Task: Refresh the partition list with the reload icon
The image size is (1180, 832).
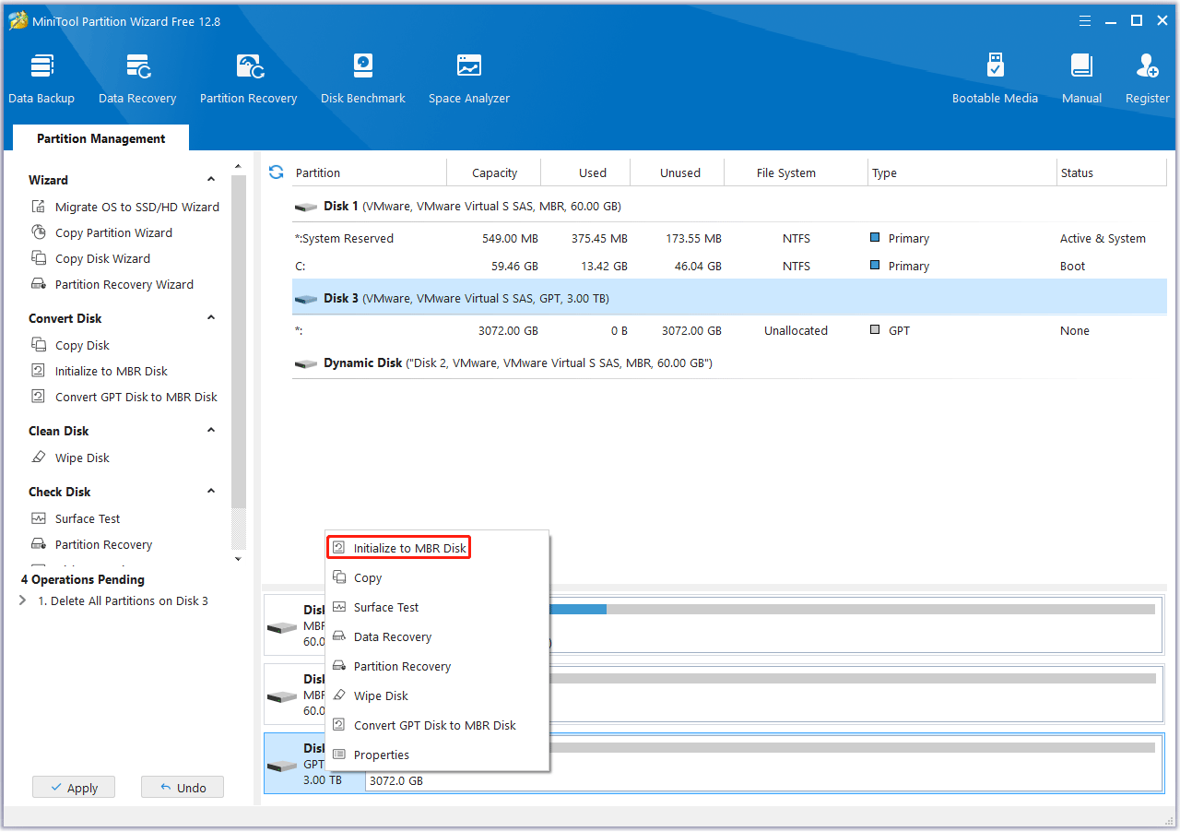Action: [x=276, y=172]
